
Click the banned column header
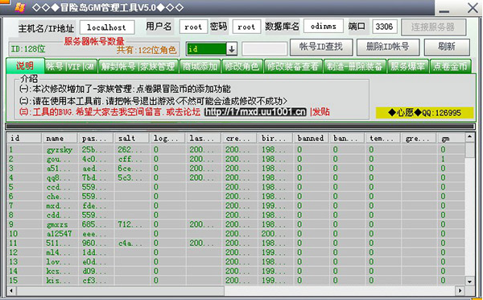[x=312, y=138]
